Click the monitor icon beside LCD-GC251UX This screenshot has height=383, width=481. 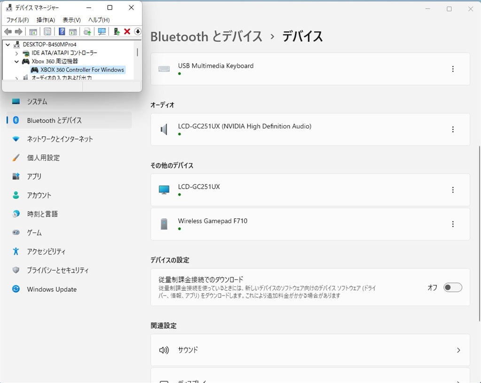click(x=164, y=190)
